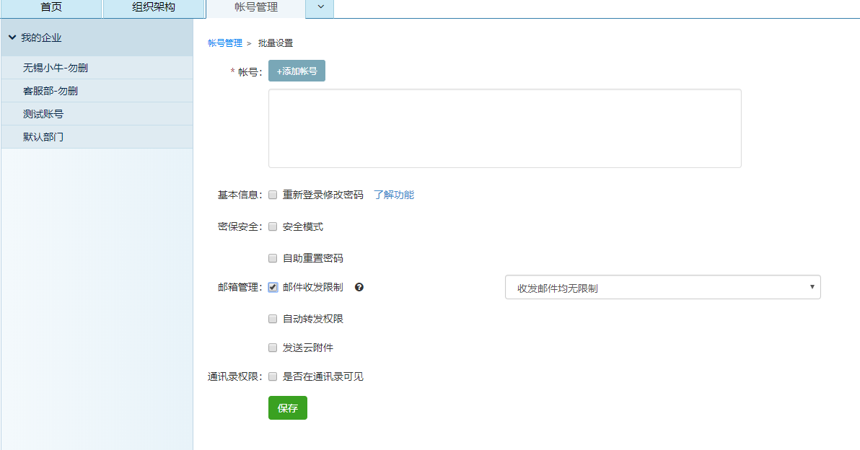
Task: Click inside the 帐号 text area
Action: [504, 128]
